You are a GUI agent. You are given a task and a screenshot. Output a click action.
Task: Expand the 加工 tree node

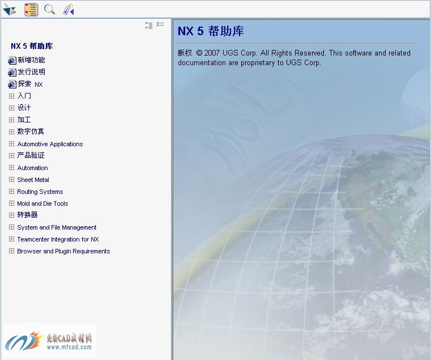[11, 120]
